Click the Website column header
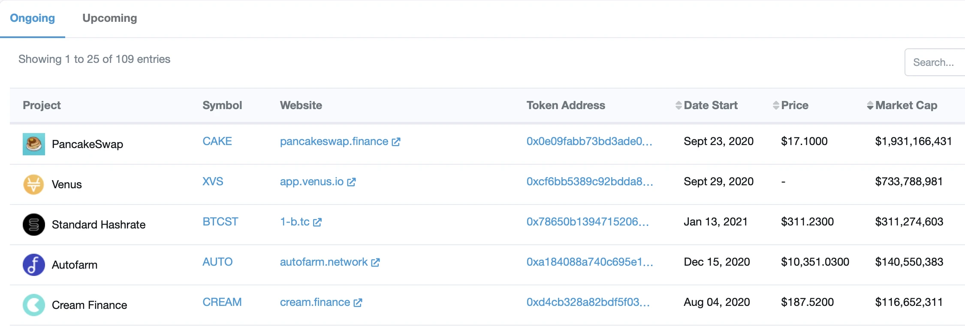Image resolution: width=965 pixels, height=326 pixels. tap(301, 105)
